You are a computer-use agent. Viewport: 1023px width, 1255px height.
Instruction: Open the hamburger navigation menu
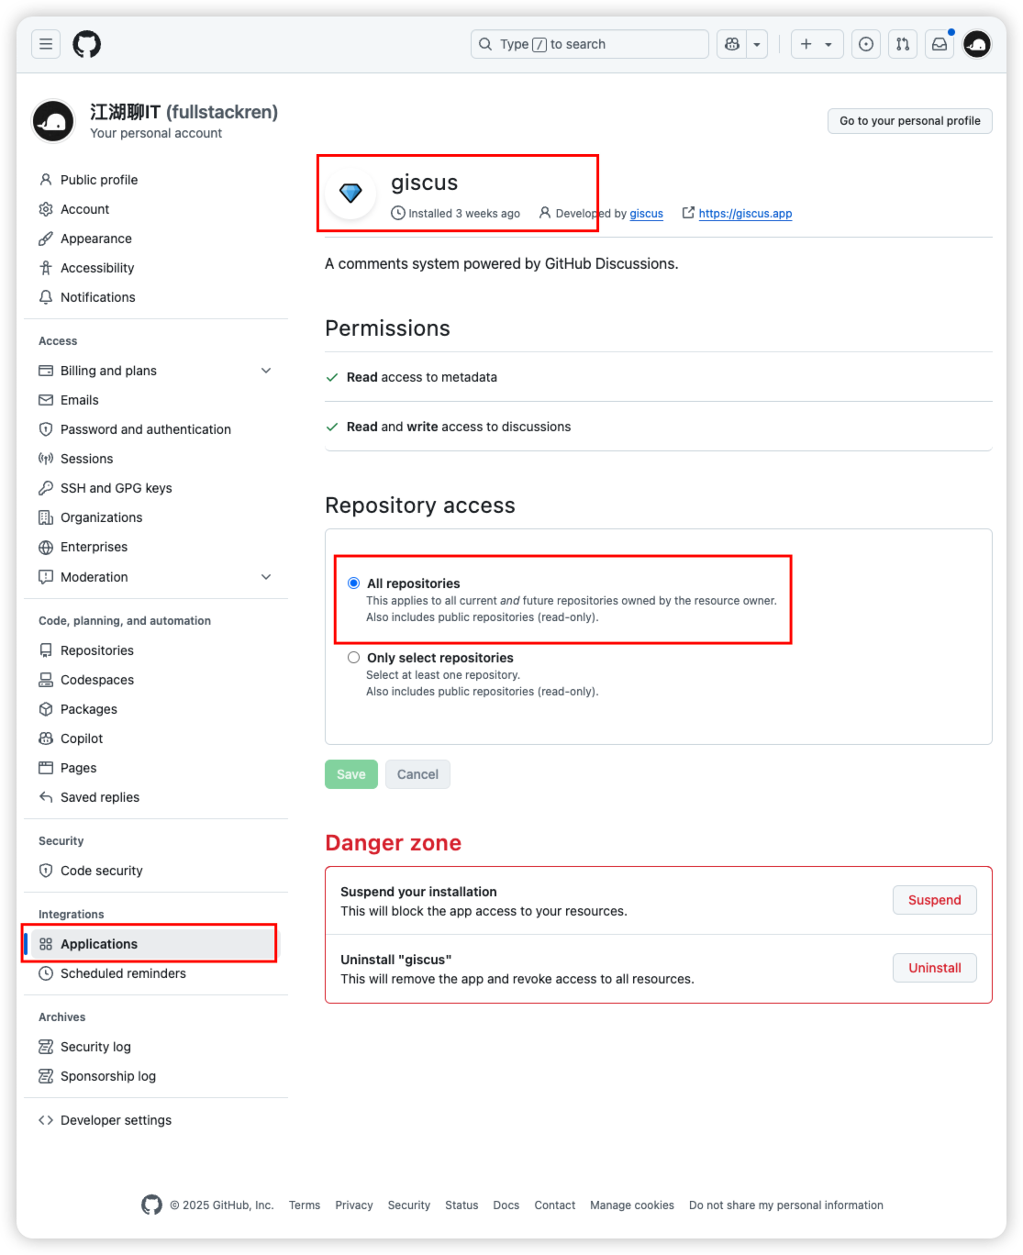[46, 44]
